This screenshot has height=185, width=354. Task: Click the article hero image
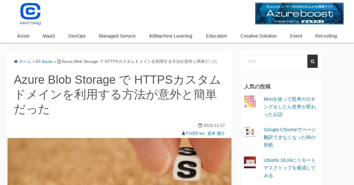point(119,162)
